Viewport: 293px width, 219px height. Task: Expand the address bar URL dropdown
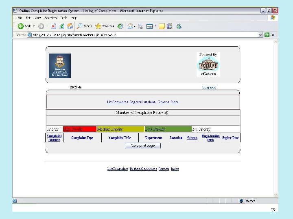tap(260, 35)
